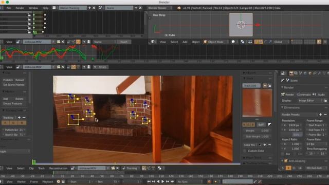
Task: Play animation forward in timeline
Action: pos(162,181)
